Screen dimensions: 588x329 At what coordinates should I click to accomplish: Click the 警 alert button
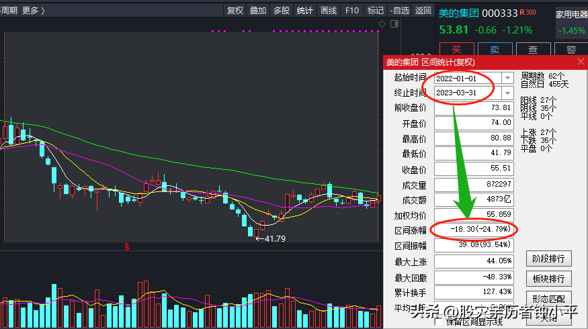571,50
